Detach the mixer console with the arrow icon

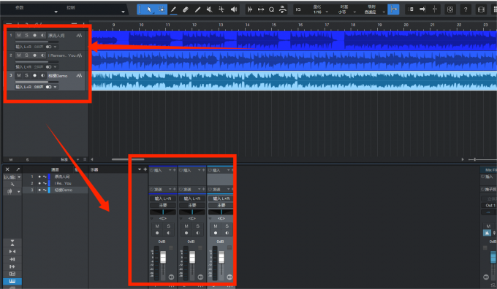pos(18,169)
